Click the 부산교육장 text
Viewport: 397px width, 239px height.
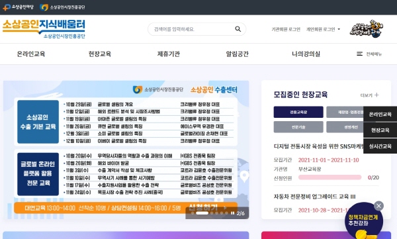[310, 169]
